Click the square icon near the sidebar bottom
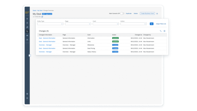The image size is (197, 111). click(27, 94)
